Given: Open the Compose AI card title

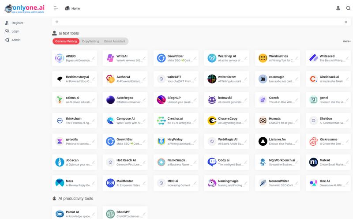Looking at the screenshot, I should [x=126, y=118].
